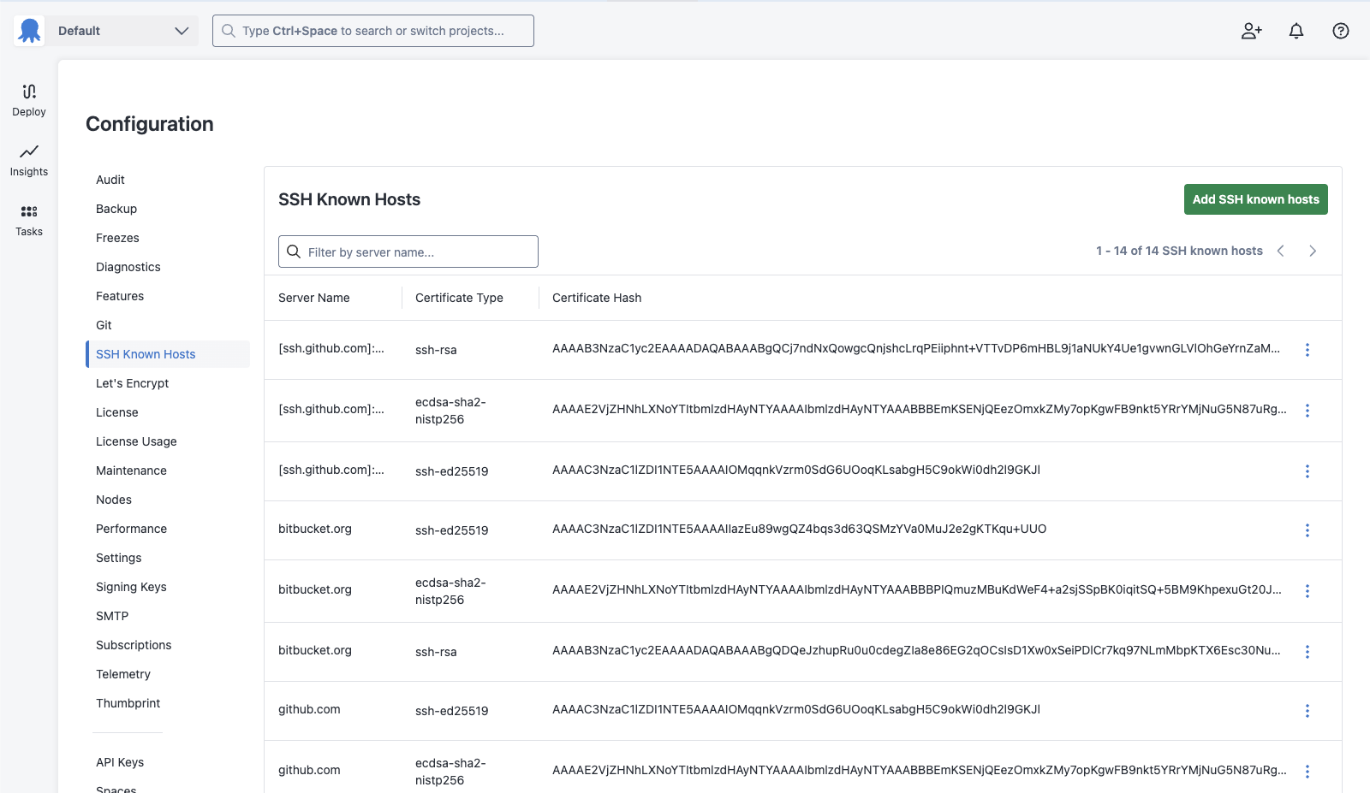Screen dimensions: 1370x793
Task: Open the help question mark icon
Action: coord(1341,31)
